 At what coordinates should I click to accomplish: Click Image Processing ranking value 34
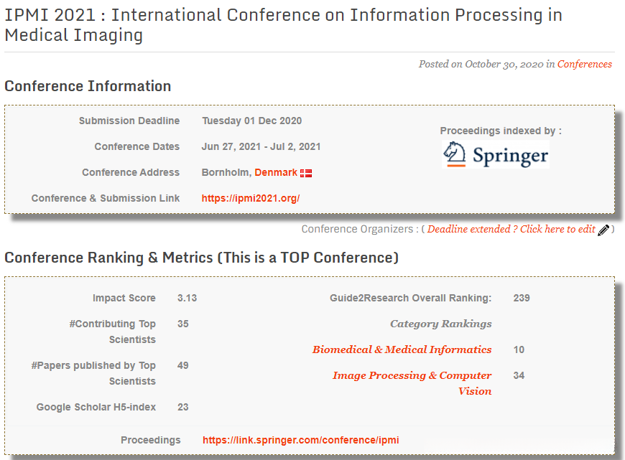coord(519,375)
